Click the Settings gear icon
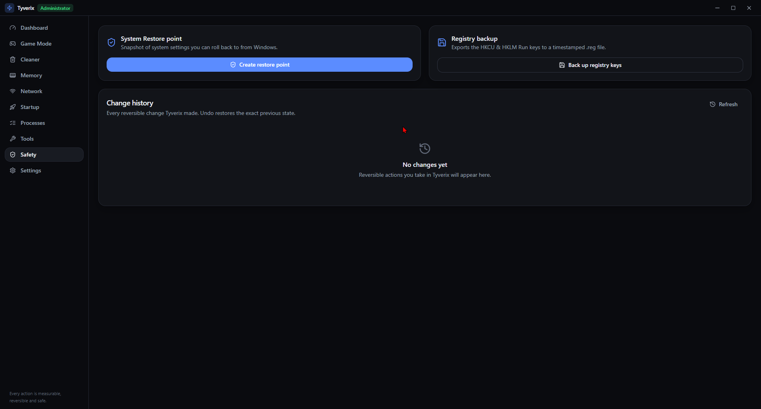 tap(13, 170)
